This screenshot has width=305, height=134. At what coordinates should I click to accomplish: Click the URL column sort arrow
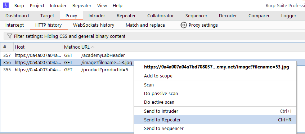click(93, 47)
